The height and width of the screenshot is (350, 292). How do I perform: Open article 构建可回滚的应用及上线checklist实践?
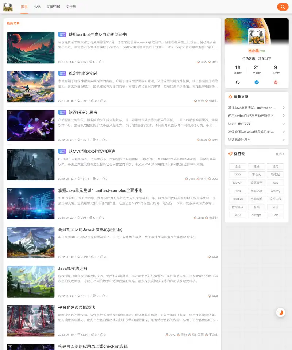(93, 346)
